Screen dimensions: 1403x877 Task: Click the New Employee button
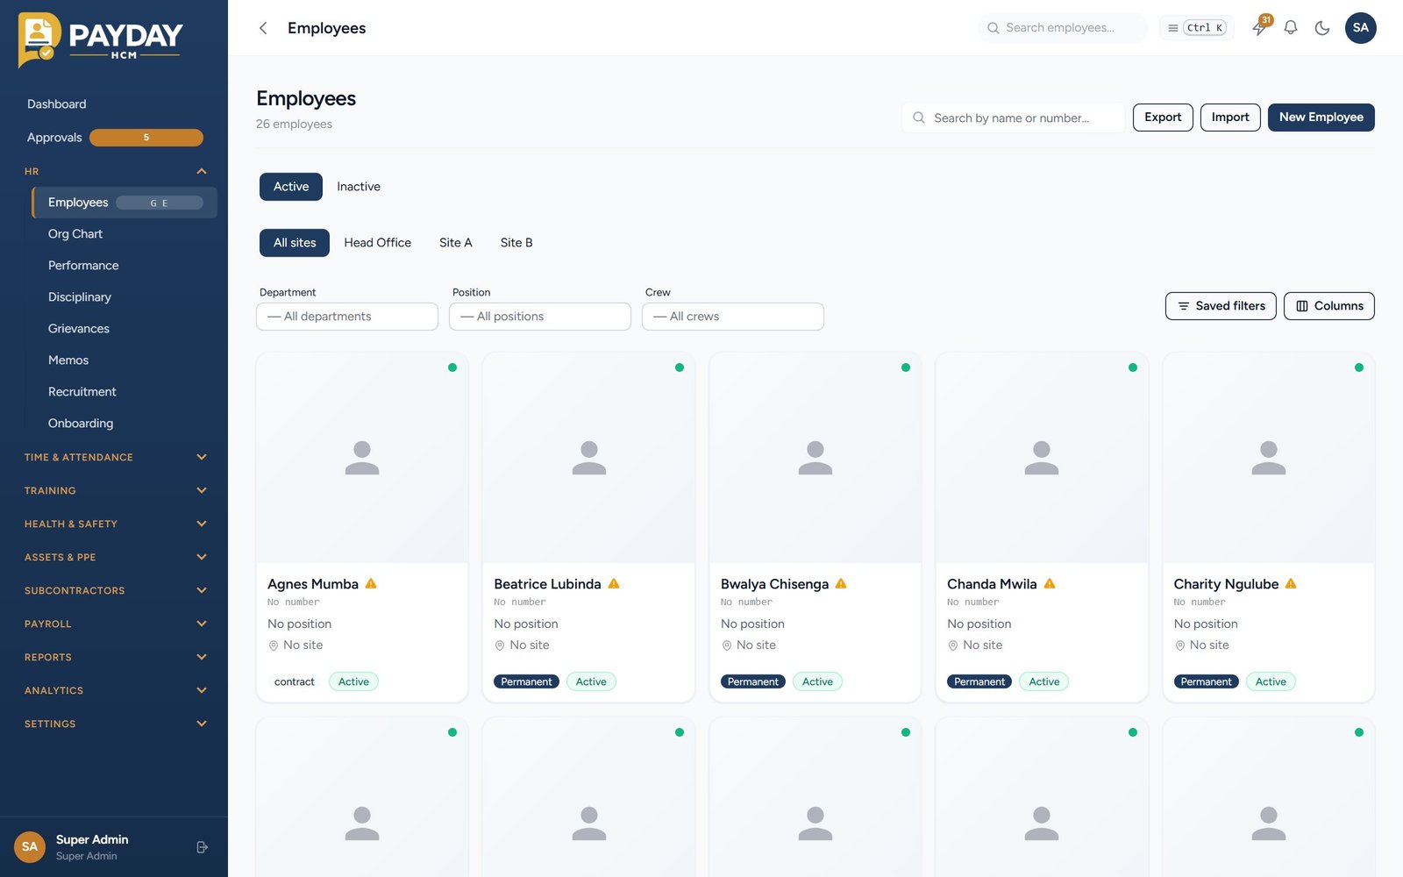[1321, 118]
